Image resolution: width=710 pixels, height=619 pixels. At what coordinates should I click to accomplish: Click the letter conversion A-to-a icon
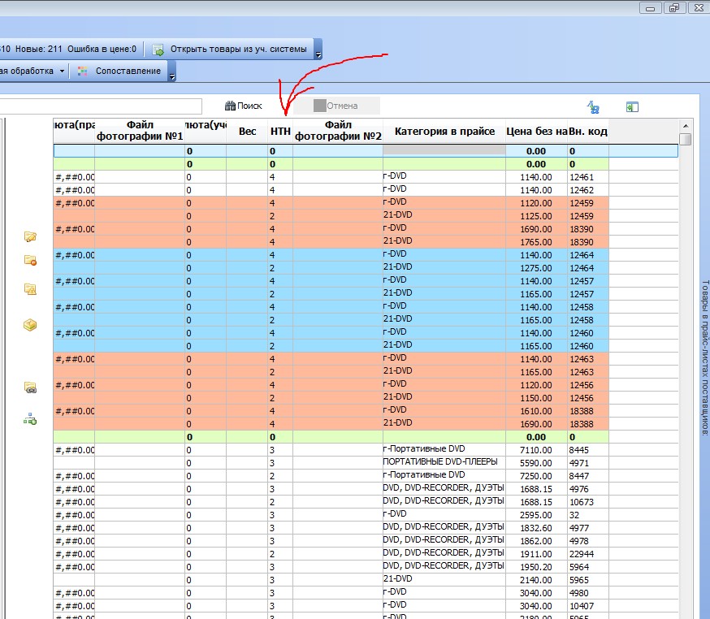point(593,107)
